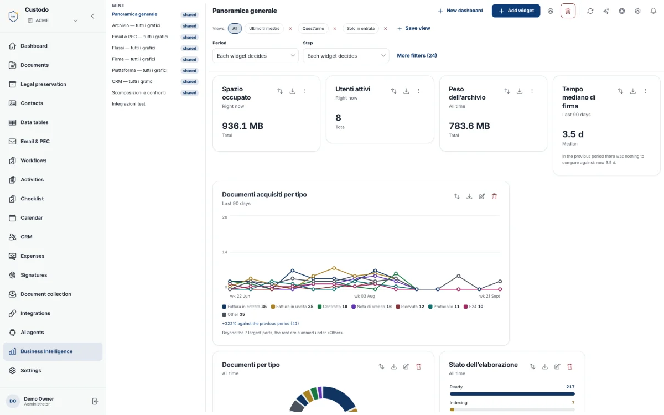Click reorder arrows on Tempo mediano di firma

tap(620, 91)
